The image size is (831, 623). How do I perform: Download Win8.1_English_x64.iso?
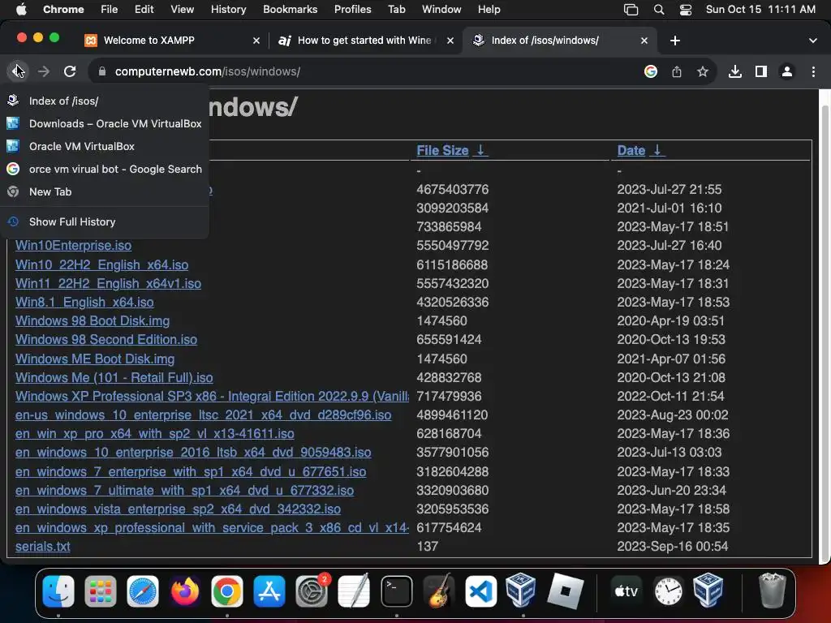[84, 302]
